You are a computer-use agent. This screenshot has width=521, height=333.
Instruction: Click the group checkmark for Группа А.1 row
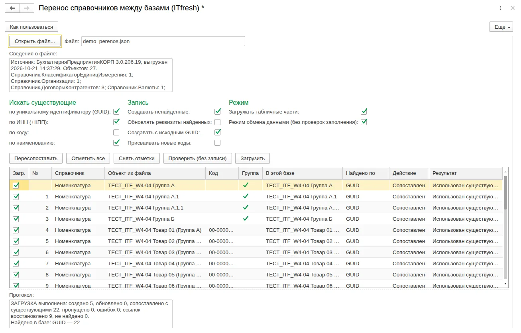click(246, 196)
